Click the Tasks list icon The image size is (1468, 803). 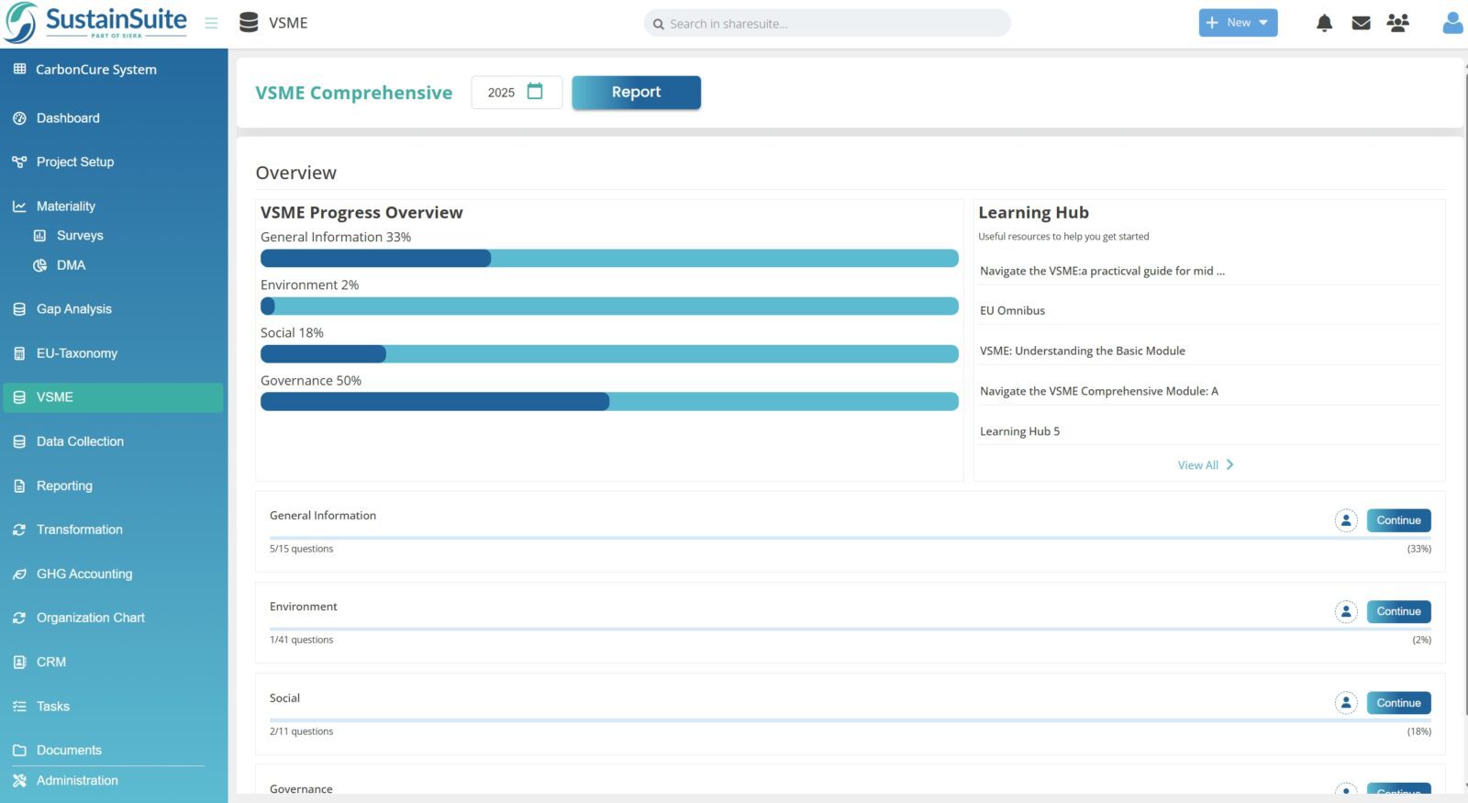coord(19,706)
